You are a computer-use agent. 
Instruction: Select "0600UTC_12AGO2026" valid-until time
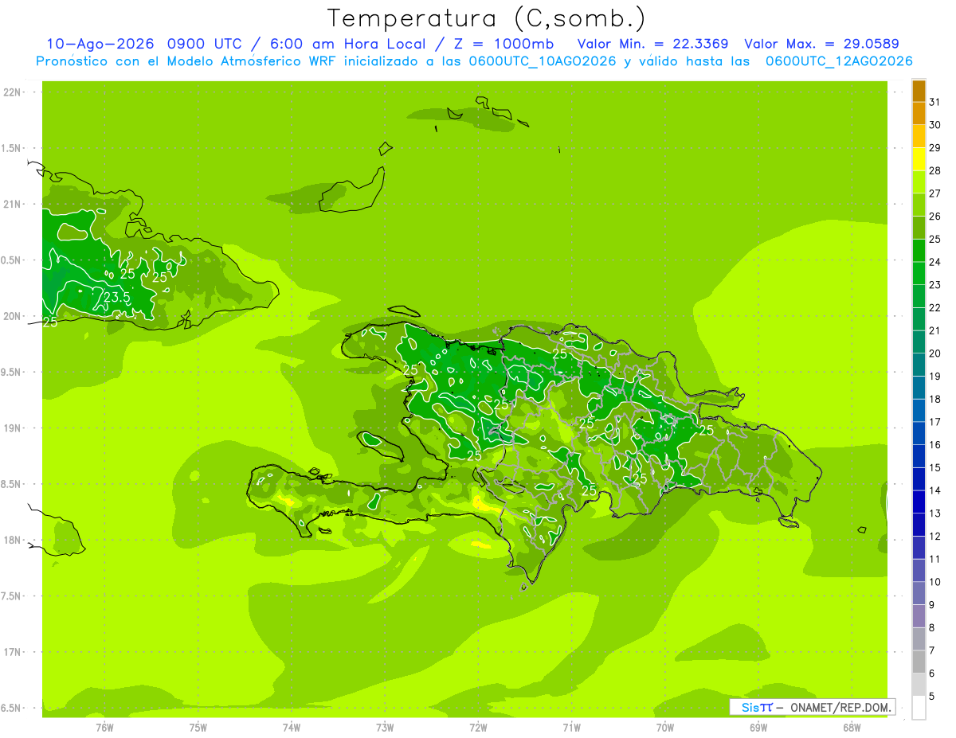(839, 61)
